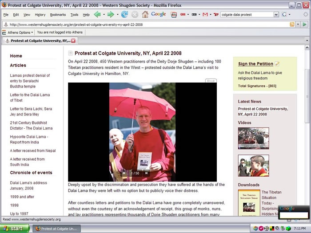This screenshot has height=233, width=311.
Task: Expand the CNN bookmark dropdown arrow
Action: tap(188, 15)
